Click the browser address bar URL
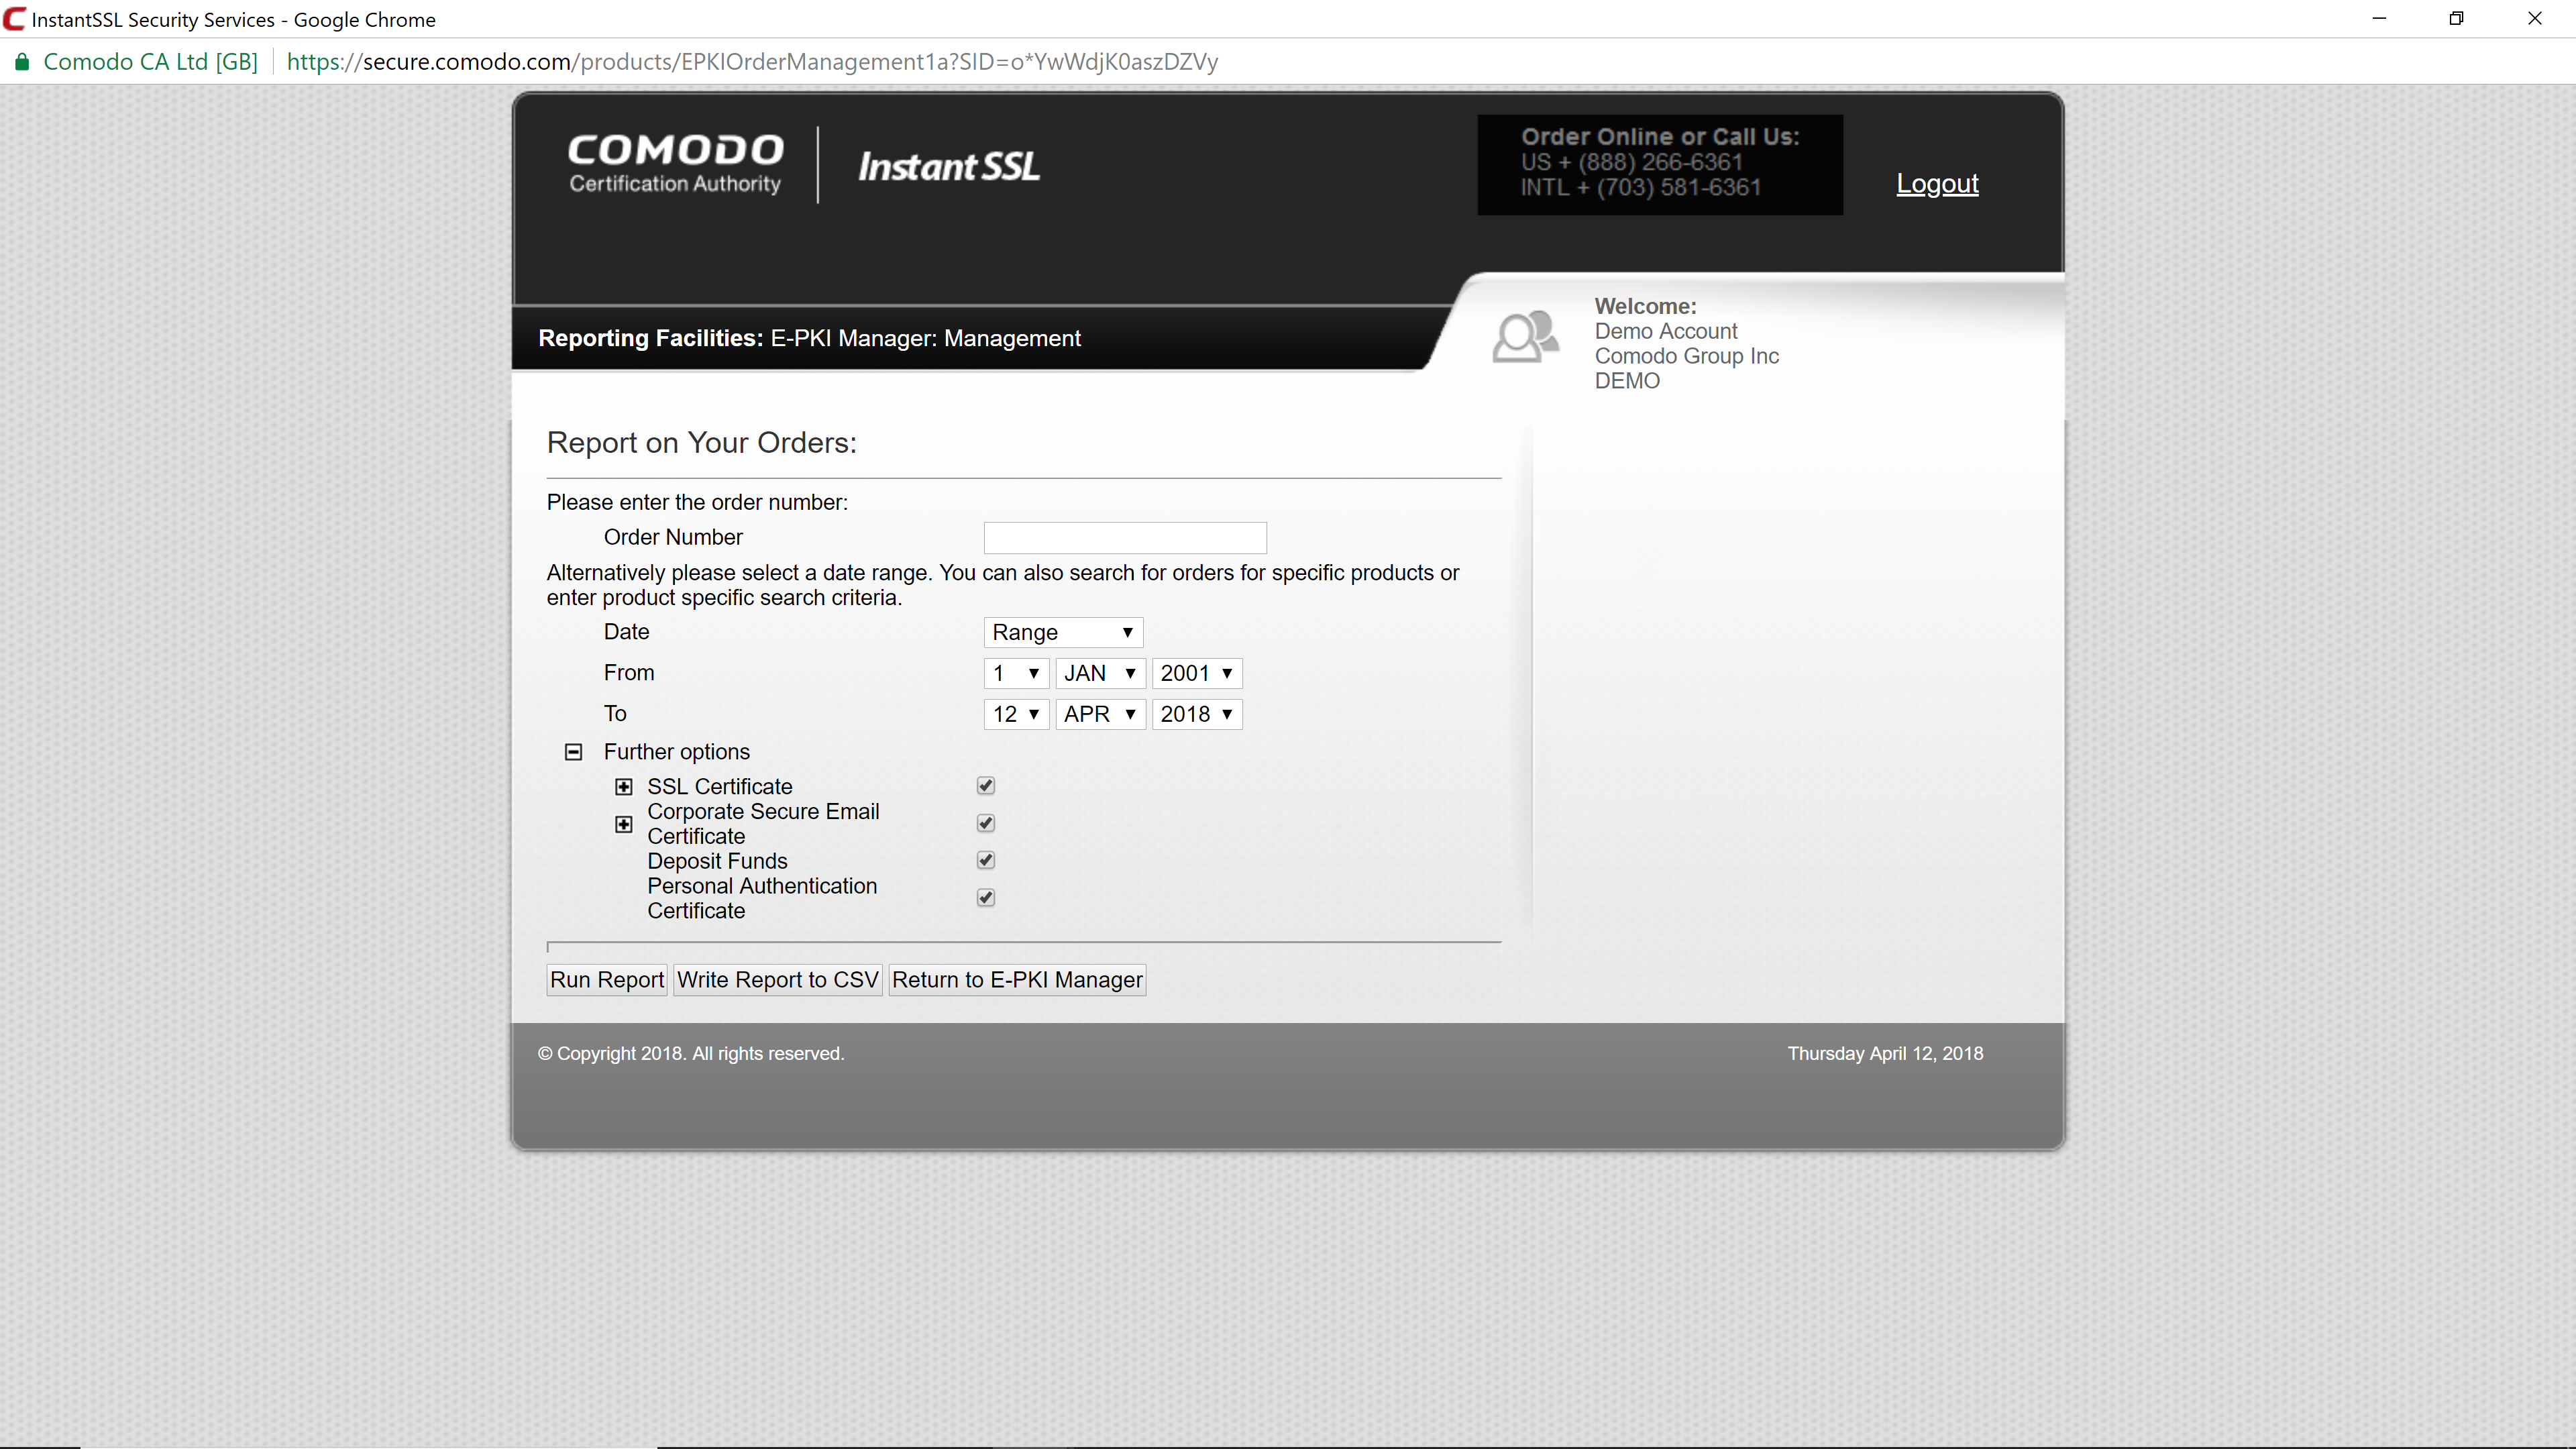The image size is (2576, 1449). click(x=752, y=62)
